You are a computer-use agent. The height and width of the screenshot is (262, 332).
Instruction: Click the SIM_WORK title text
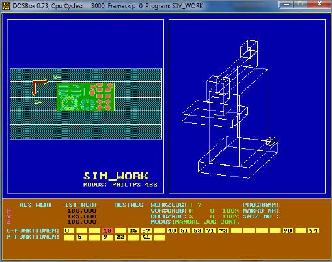[x=116, y=176]
